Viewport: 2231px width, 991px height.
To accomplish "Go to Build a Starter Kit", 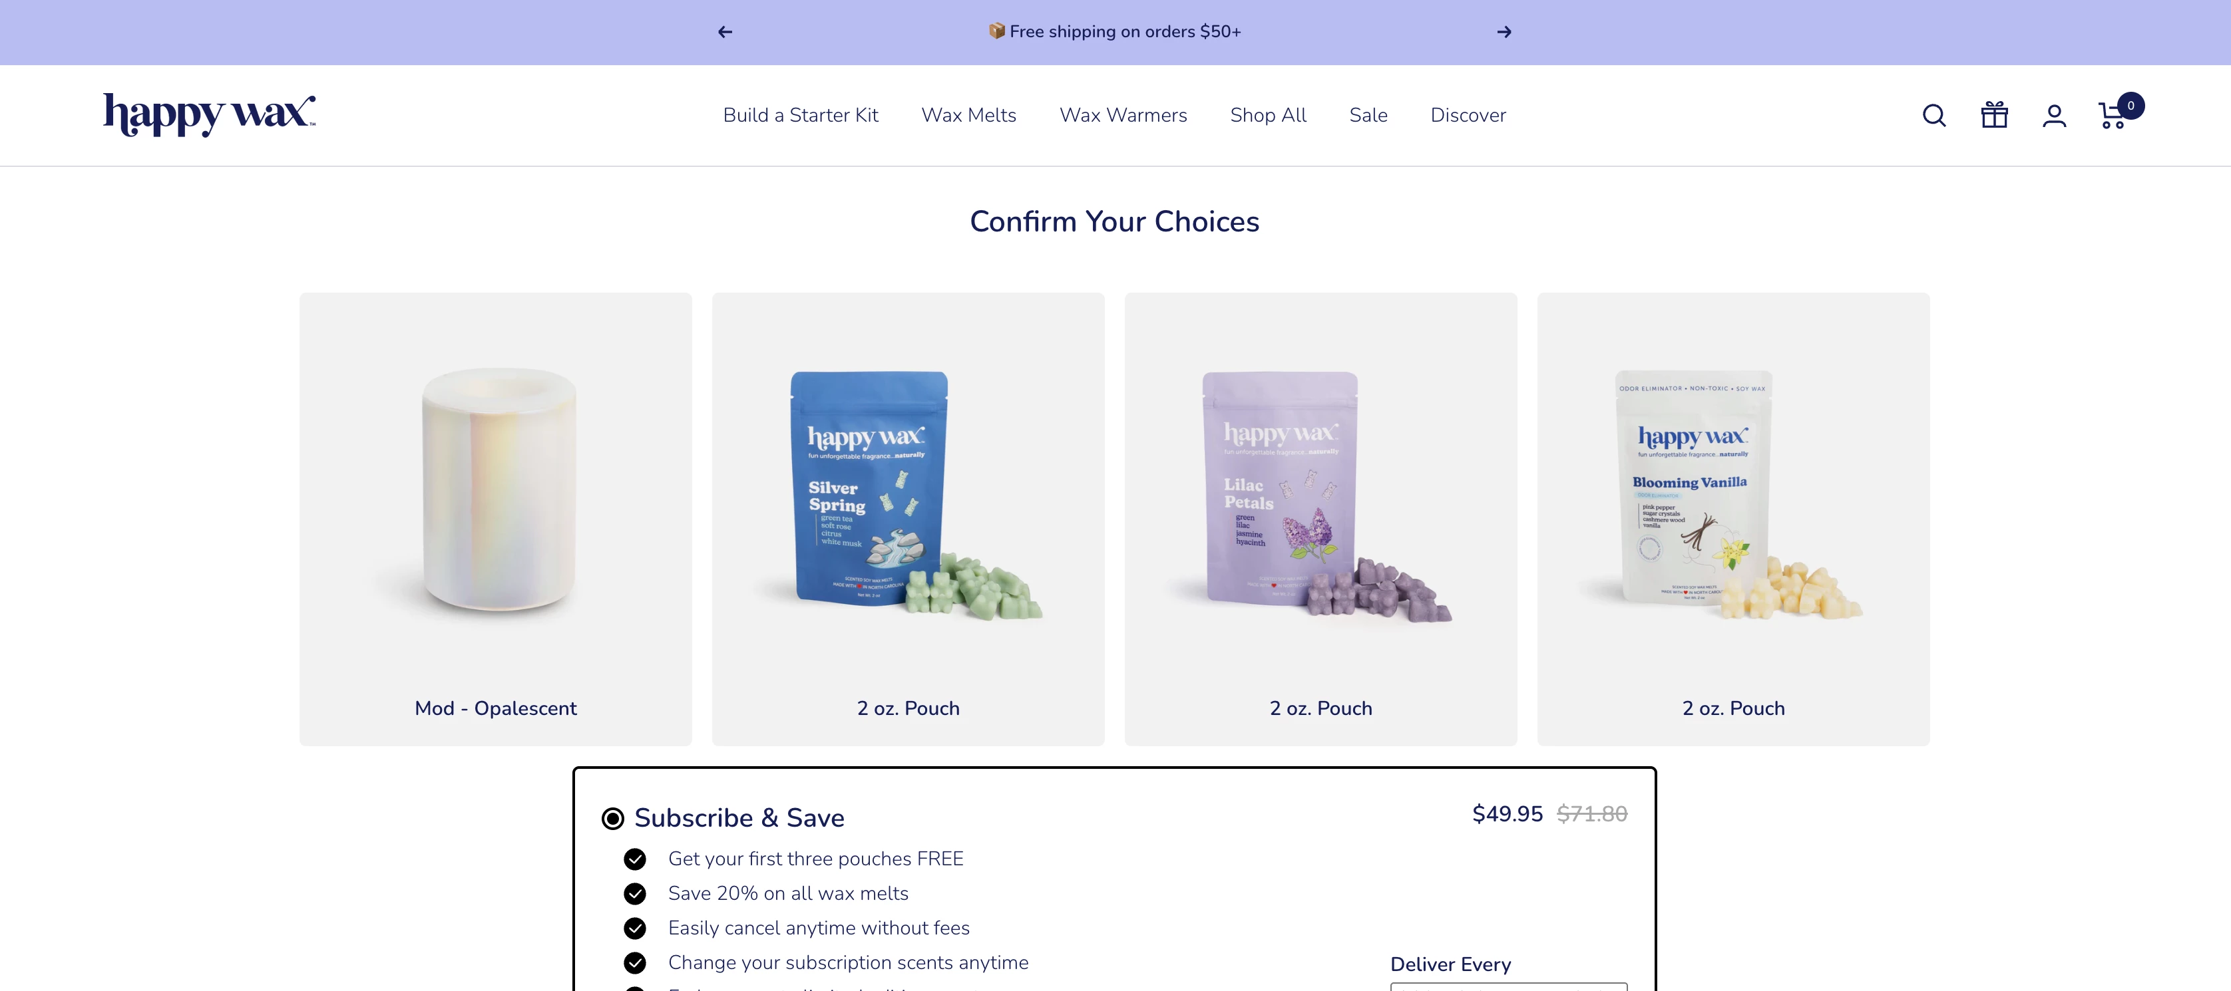I will [x=800, y=115].
